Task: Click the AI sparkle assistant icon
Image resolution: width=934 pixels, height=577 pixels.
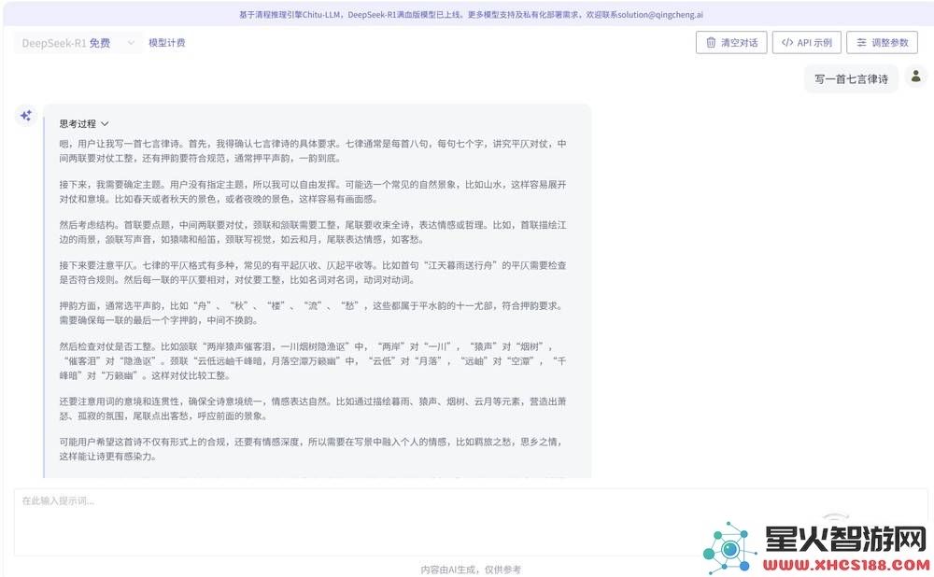Action: pyautogui.click(x=25, y=116)
